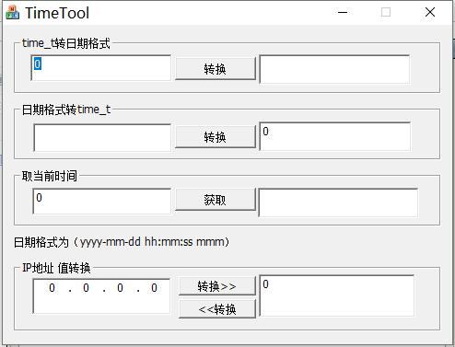The width and height of the screenshot is (455, 347).
Task: Click the date input field in 日期格式转time_t group
Action: [x=102, y=137]
